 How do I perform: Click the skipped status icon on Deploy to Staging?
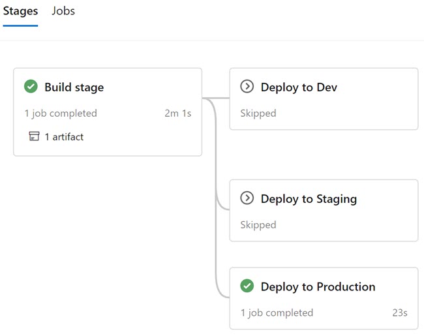click(247, 198)
